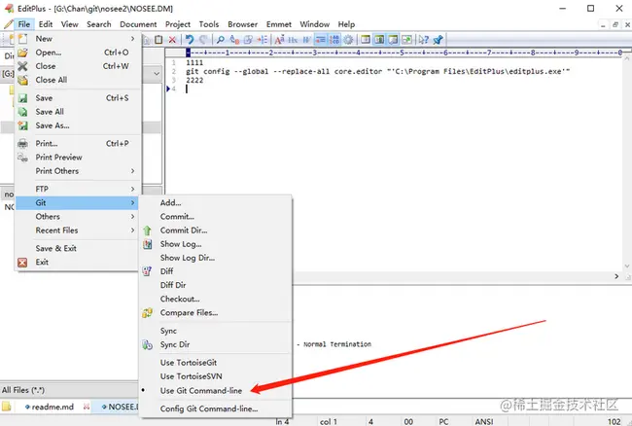Enable the Use TortoiseSVN option

point(216,376)
